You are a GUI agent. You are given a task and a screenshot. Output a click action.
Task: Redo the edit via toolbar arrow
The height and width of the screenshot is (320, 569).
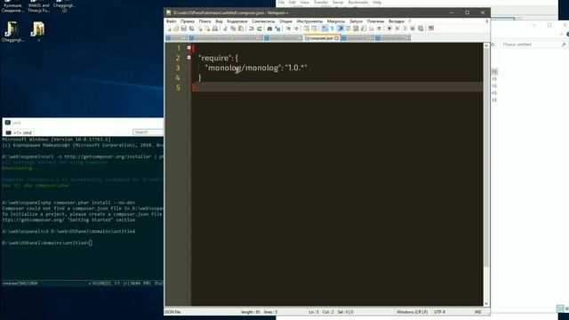click(259, 28)
